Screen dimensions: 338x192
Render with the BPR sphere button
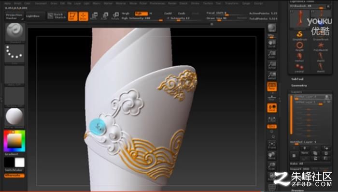272,28
